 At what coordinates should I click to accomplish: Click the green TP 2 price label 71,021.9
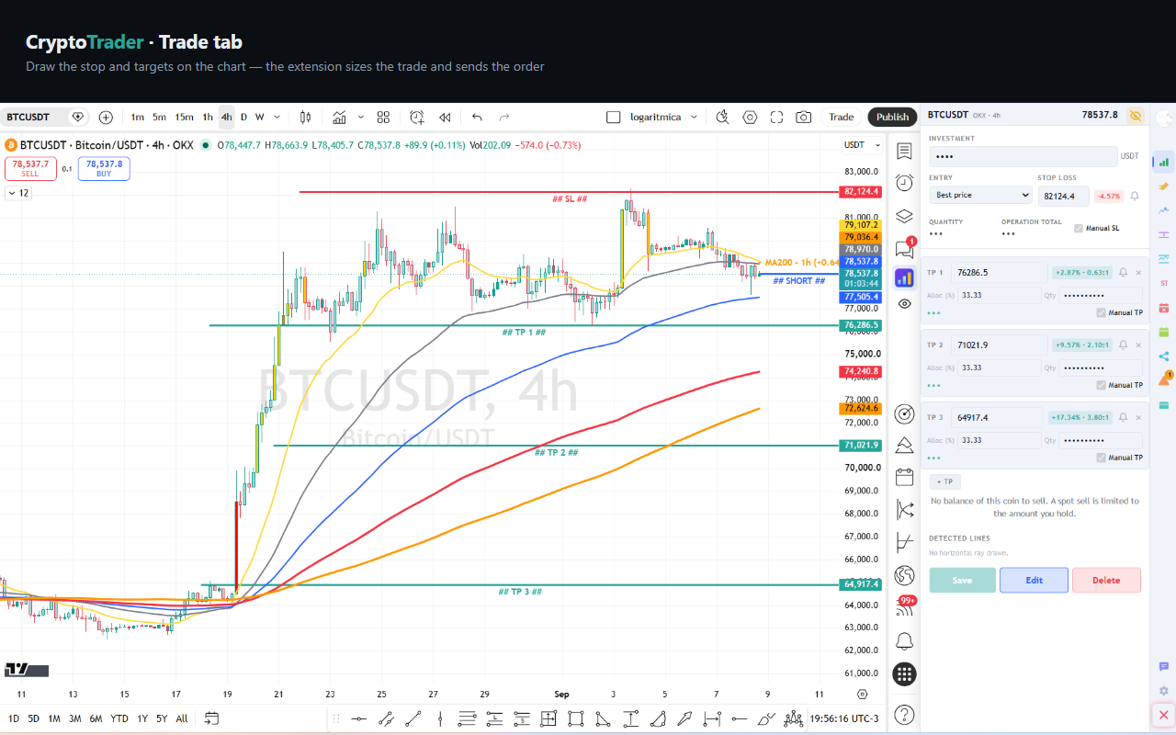[861, 446]
